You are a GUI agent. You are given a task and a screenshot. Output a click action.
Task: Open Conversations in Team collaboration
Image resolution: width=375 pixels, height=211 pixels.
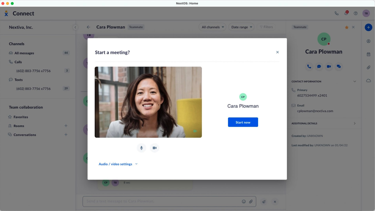25,135
